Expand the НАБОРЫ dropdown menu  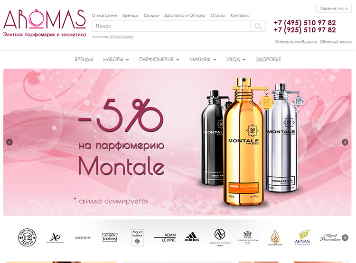[x=116, y=59]
